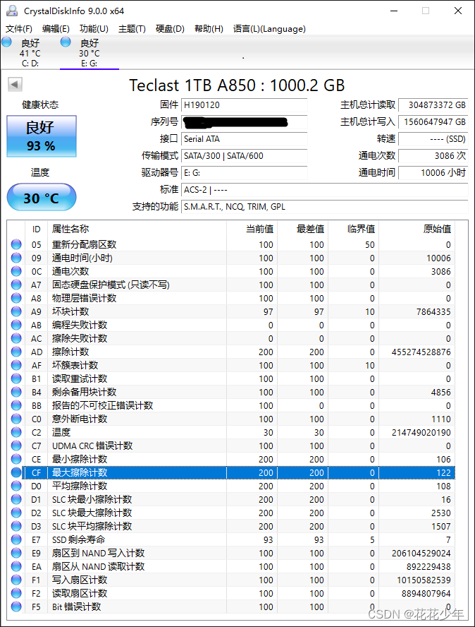Open the 语言(L)(Language) menu
The image size is (475, 627).
tap(269, 29)
